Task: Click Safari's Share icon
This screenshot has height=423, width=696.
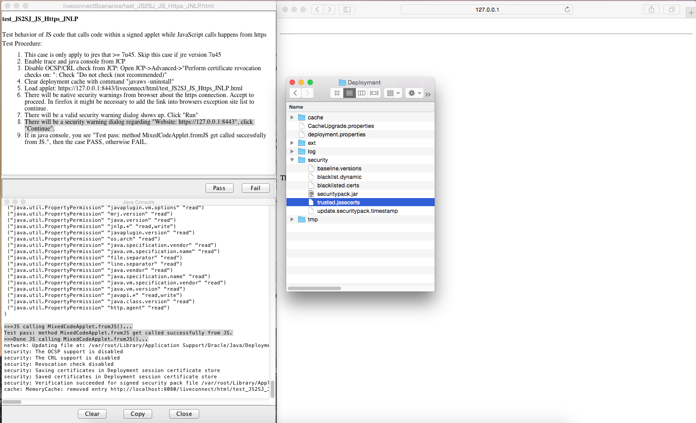Action: tap(651, 9)
